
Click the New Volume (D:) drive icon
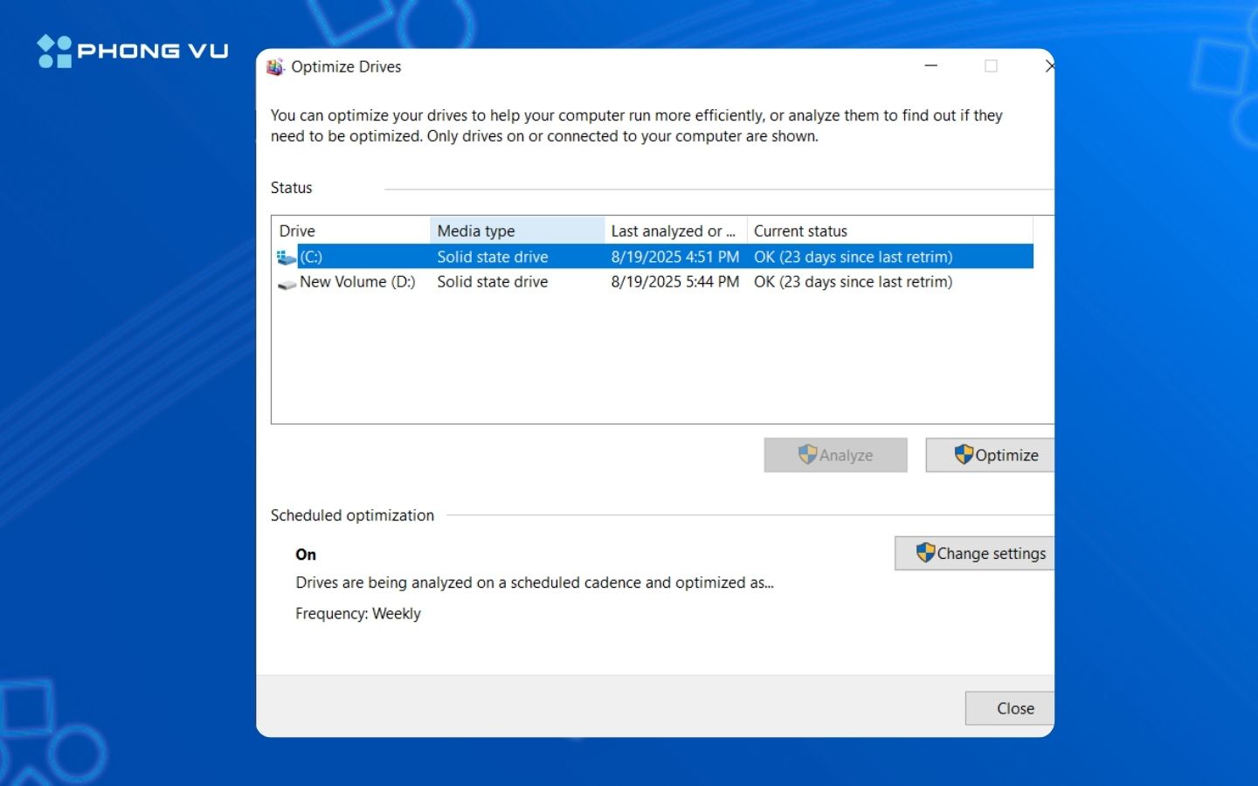pos(286,282)
